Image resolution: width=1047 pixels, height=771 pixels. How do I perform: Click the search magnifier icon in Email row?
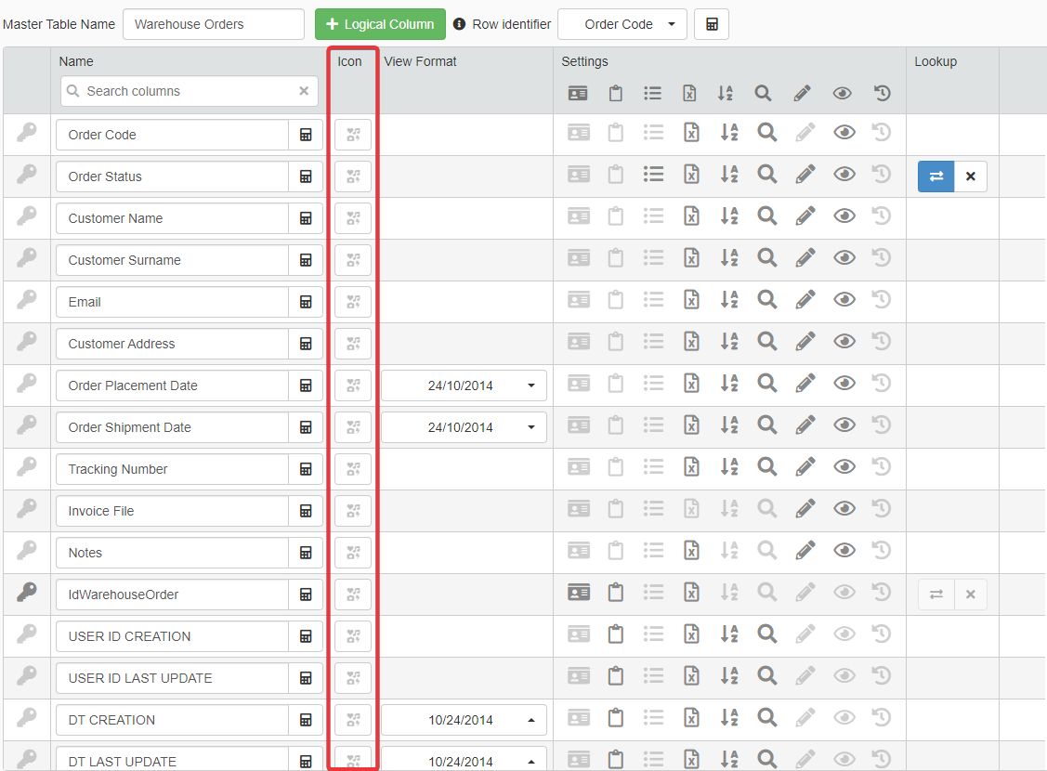[x=766, y=299]
